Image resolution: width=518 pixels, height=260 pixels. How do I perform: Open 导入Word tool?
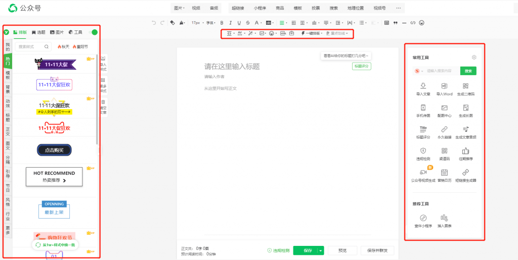pyautogui.click(x=444, y=89)
